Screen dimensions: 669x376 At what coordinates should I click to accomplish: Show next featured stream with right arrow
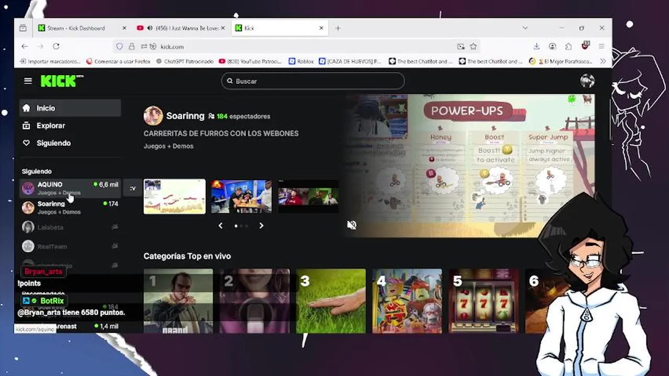coord(261,226)
